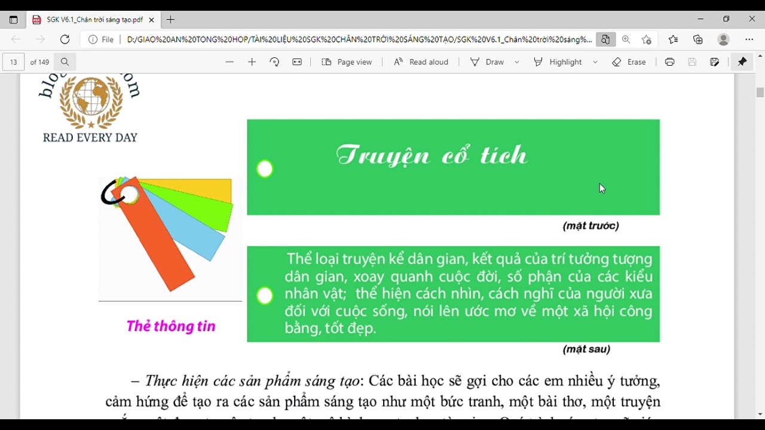Click the 'Thẻ thông tin' caption
Screen dimensions: 765x430
click(171, 326)
